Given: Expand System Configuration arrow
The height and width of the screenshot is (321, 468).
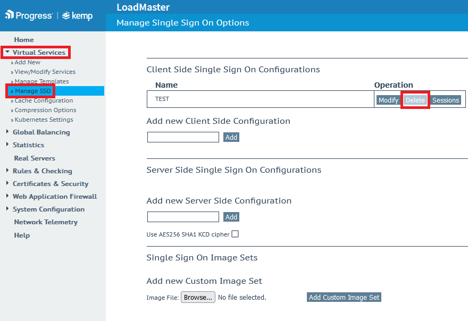Looking at the screenshot, I should tap(7, 209).
